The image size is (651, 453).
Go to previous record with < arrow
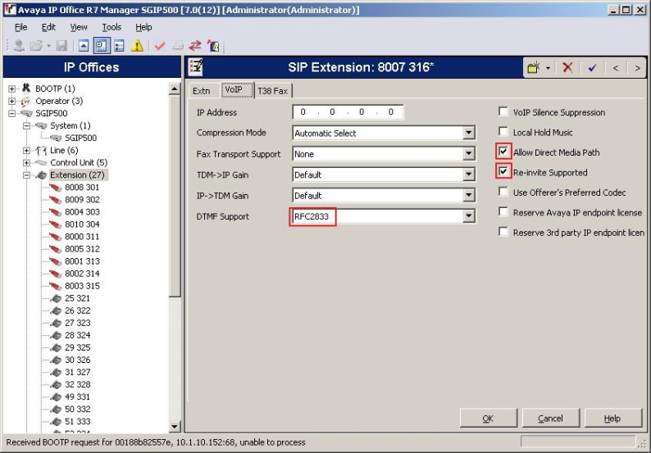[x=615, y=67]
